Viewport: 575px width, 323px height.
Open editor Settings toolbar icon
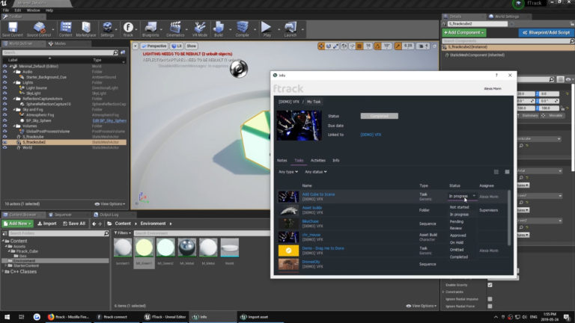coord(107,29)
